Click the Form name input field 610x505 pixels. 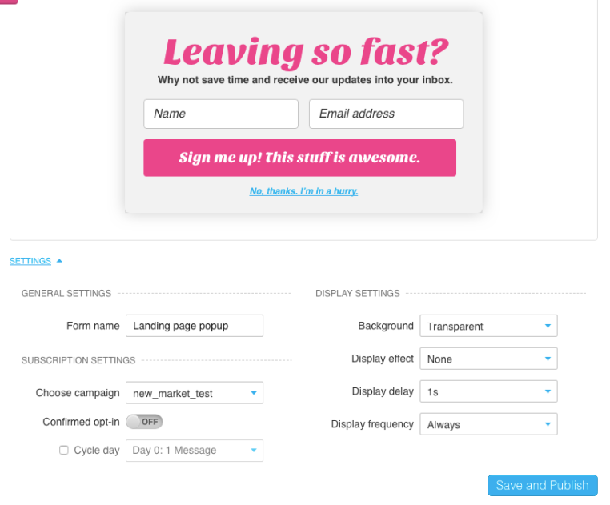195,326
